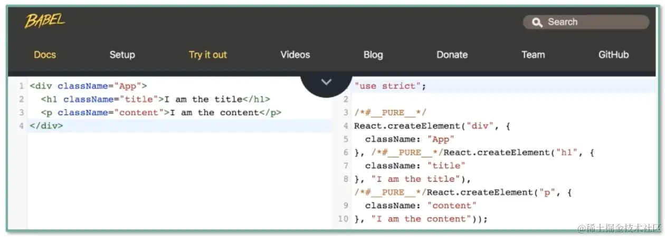Click the first /*#__PURE__*/ comment line
The image size is (665, 237).
tap(390, 113)
